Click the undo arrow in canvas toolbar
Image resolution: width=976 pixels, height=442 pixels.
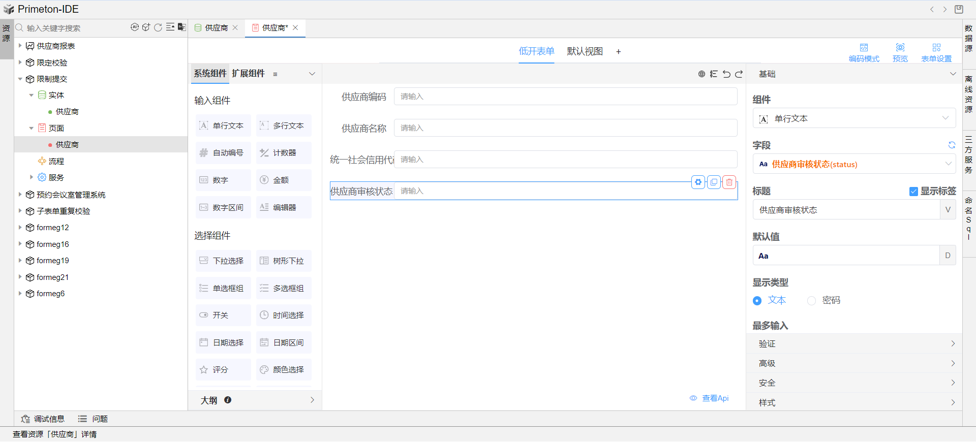coord(726,74)
